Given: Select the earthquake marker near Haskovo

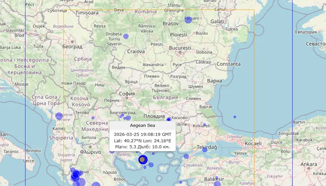Looking at the screenshot, I should (x=169, y=119).
